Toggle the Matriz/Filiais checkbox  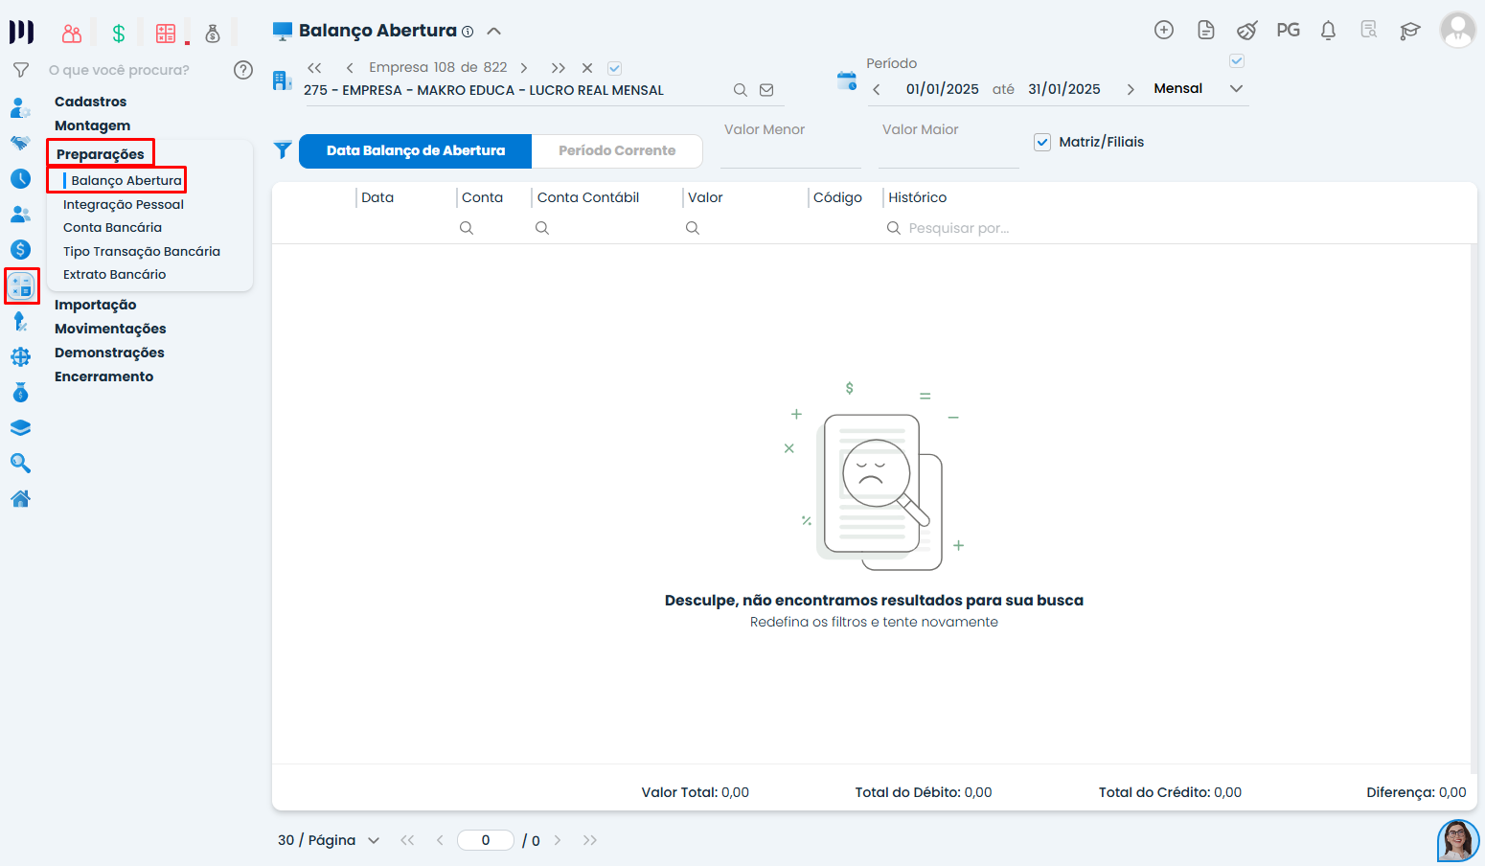[1042, 142]
